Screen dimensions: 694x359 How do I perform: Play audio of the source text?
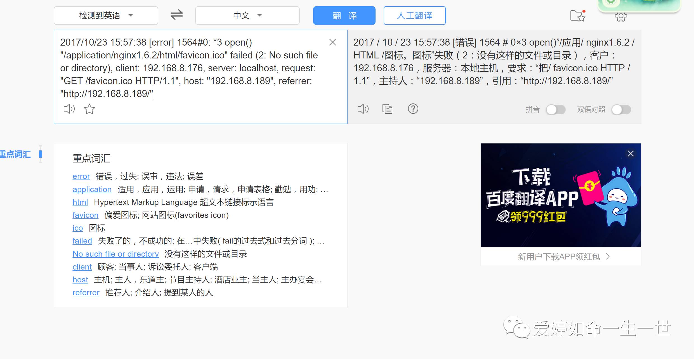[69, 109]
